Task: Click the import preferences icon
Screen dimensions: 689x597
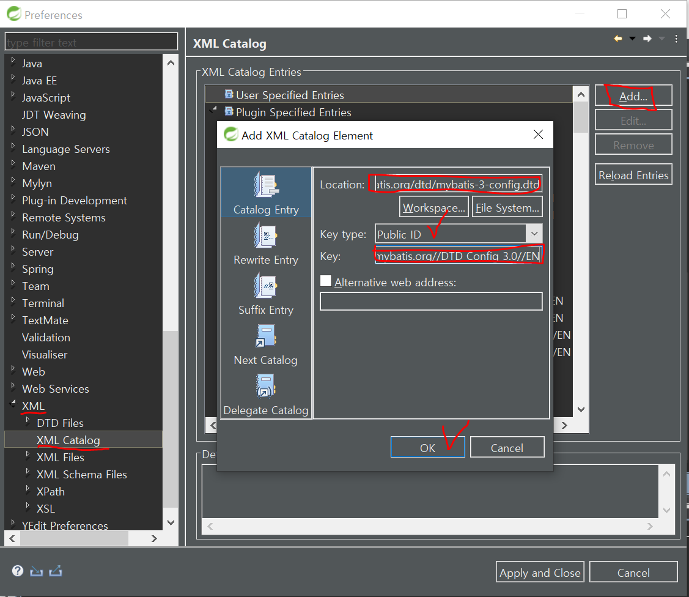Action: pyautogui.click(x=37, y=571)
